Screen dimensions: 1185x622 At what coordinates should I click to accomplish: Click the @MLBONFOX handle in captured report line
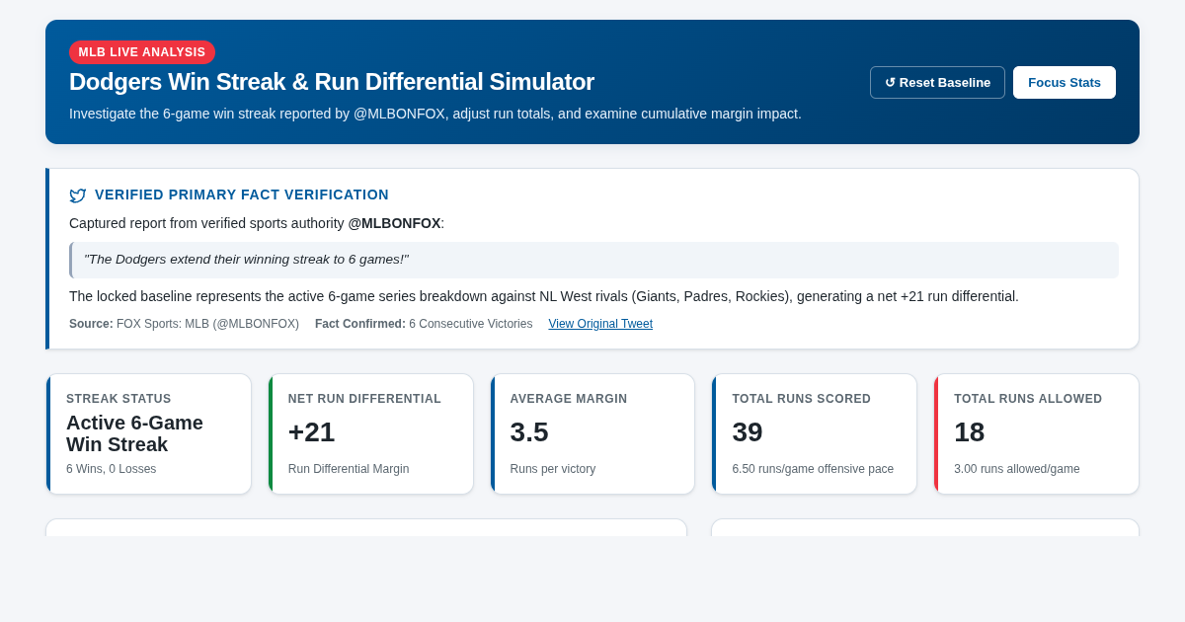[394, 223]
